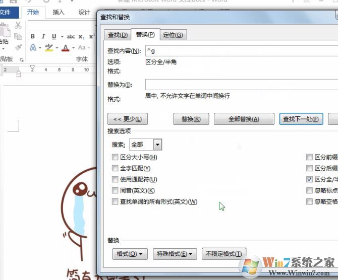Open font color dropdown arrow
338x280 pixels.
[73, 48]
